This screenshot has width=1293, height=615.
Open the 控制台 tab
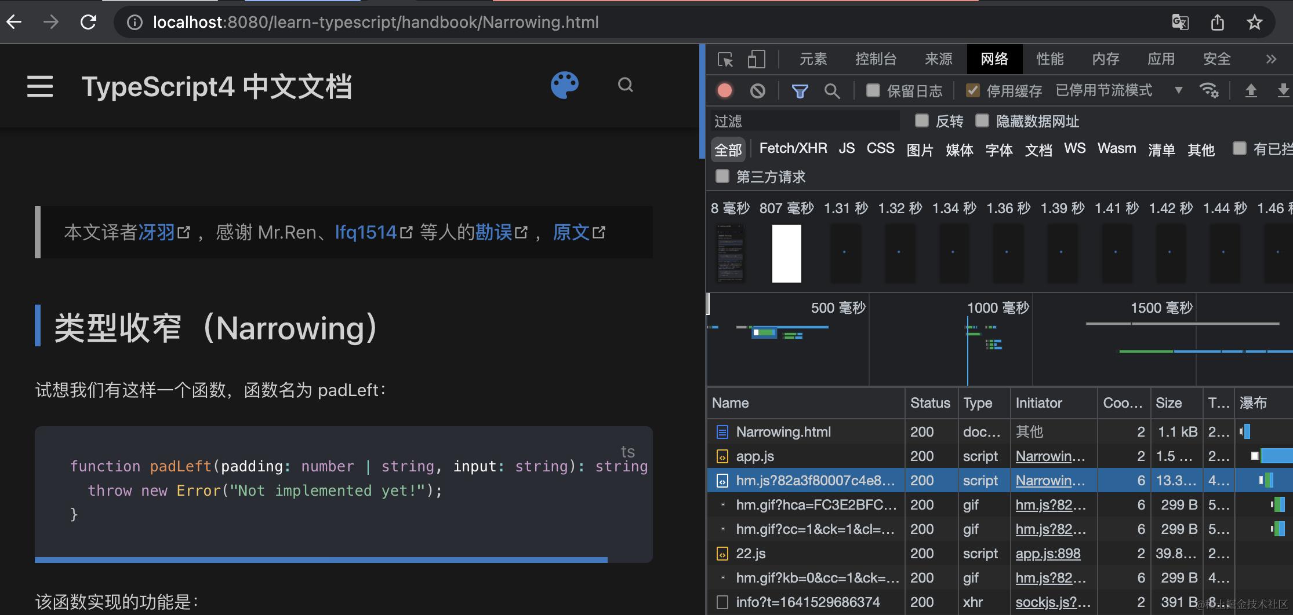pos(876,59)
